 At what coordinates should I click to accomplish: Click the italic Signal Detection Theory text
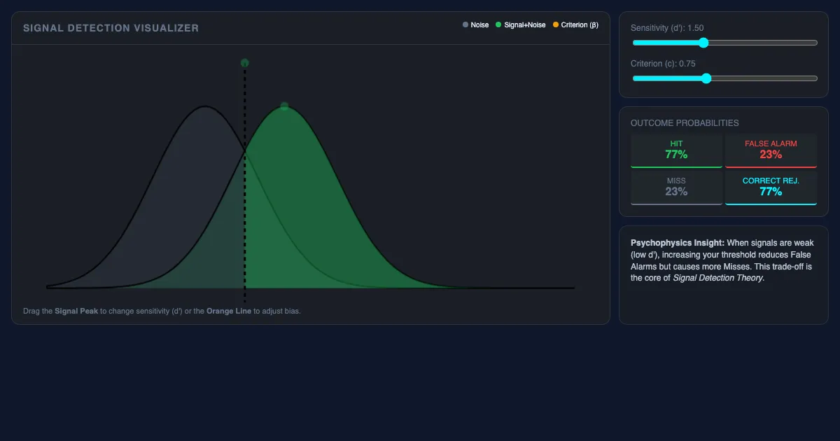click(x=718, y=278)
